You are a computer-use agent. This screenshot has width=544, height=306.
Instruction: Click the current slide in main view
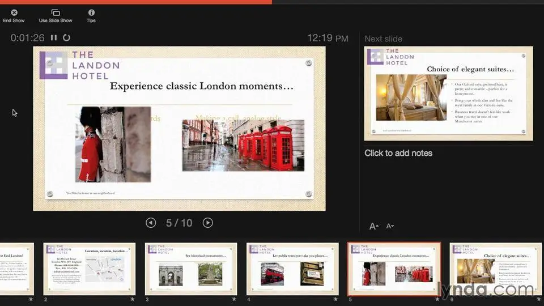[180, 129]
